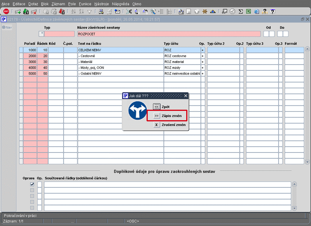Image resolution: width=311 pixels, height=226 pixels.
Task: Check the third Oprava checkbox
Action: point(32,196)
